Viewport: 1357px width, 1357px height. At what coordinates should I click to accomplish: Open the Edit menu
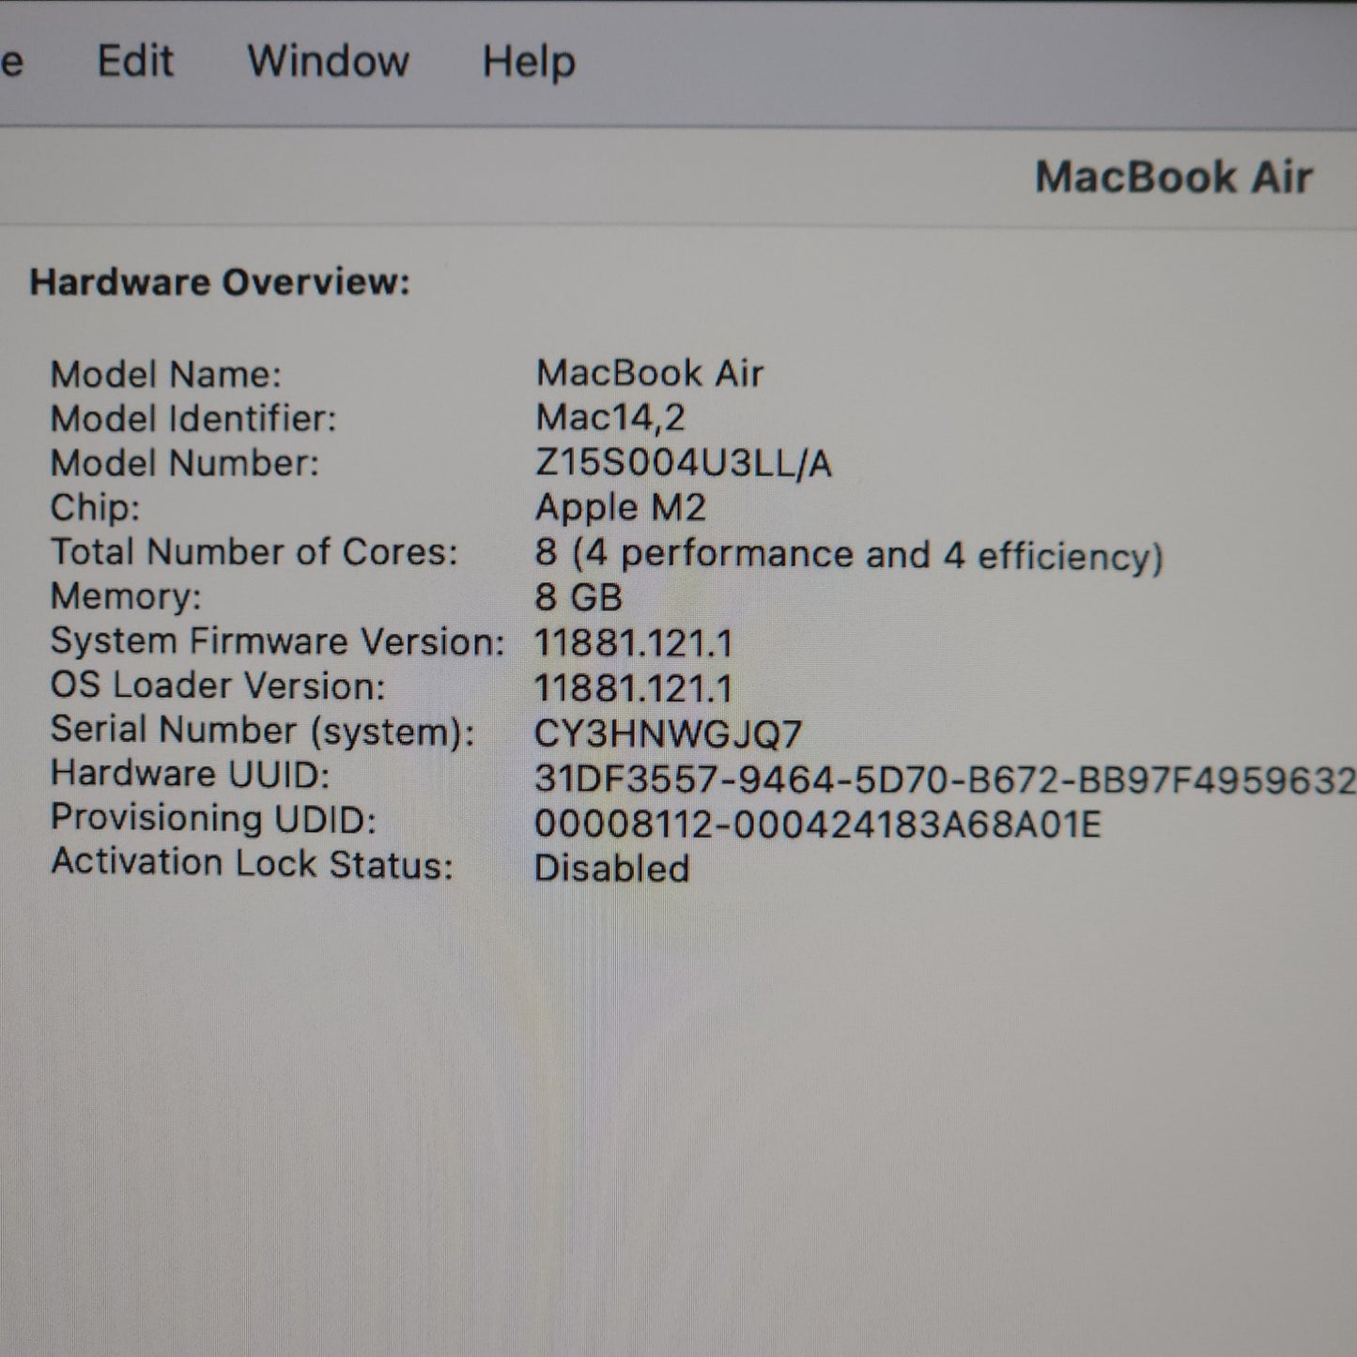pos(135,62)
